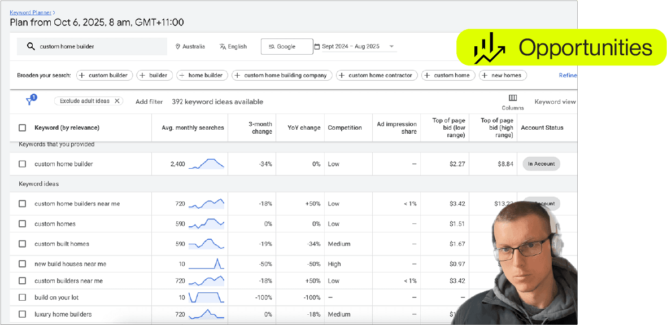Sort by Avg. monthly searches column
Screen dimensions: 667x325
coord(193,128)
